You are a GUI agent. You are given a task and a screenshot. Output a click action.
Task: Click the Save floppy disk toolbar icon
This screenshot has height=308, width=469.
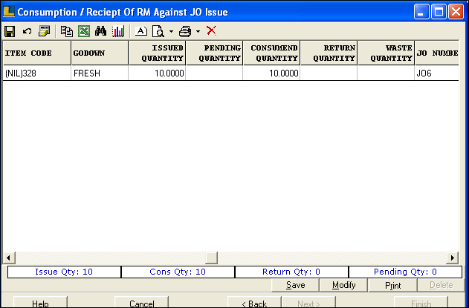[10, 31]
